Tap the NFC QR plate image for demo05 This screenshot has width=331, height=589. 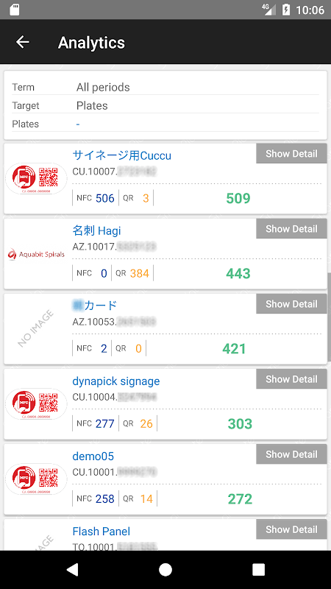[36, 479]
